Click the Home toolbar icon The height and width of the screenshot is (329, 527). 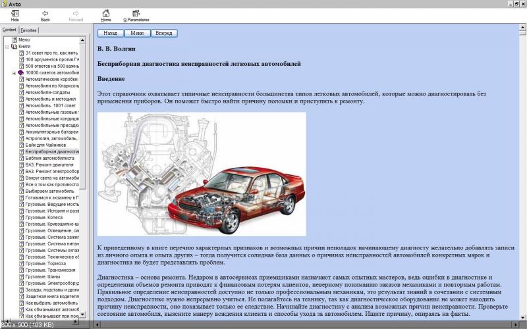click(x=105, y=13)
